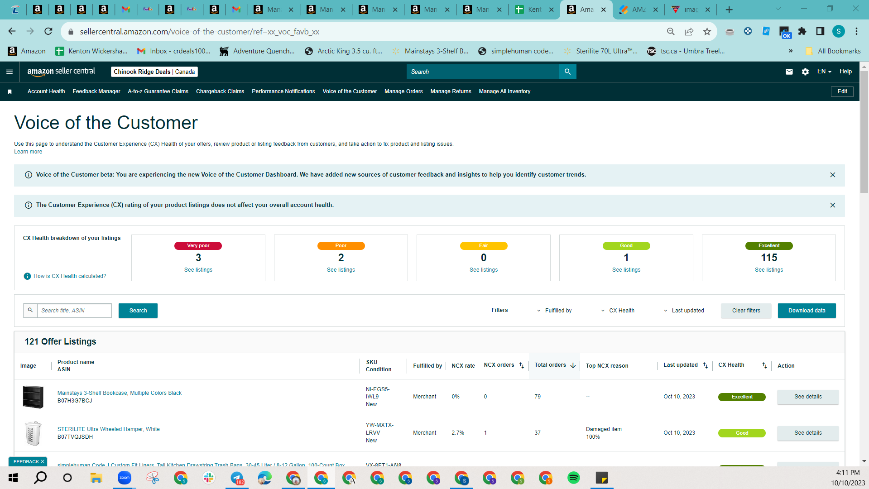The image size is (869, 489).
Task: Open File Explorer from the taskbar
Action: pos(96,478)
